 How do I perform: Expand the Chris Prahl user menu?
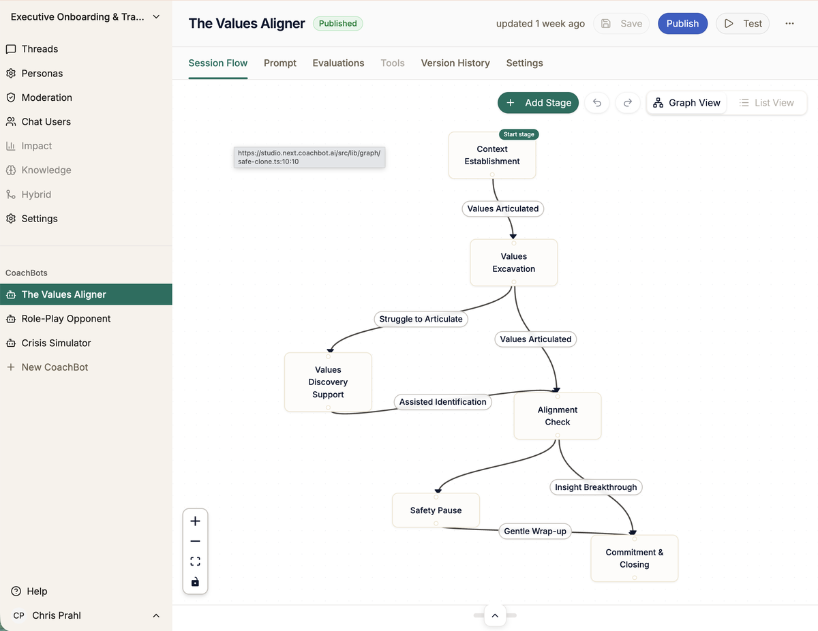pos(156,615)
